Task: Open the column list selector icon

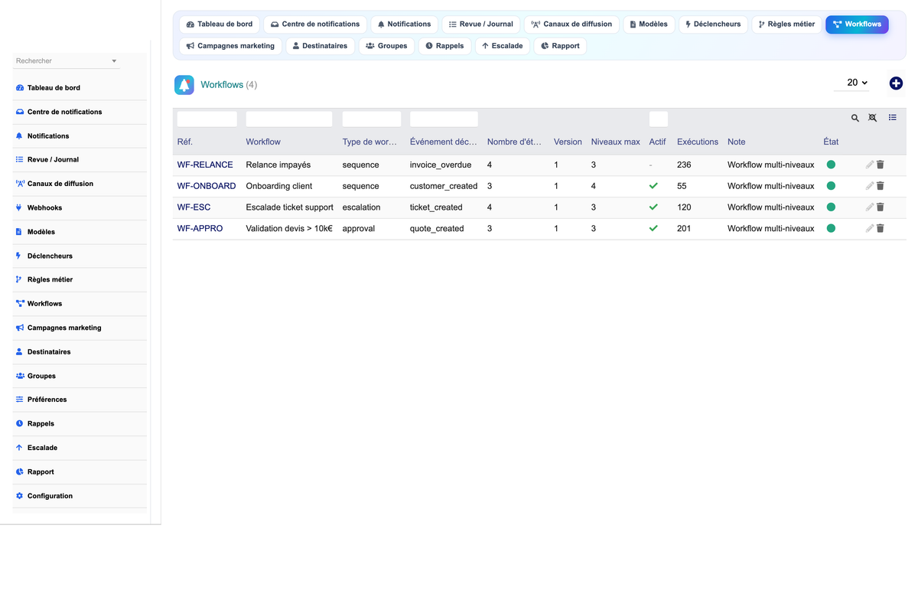Action: [x=893, y=118]
